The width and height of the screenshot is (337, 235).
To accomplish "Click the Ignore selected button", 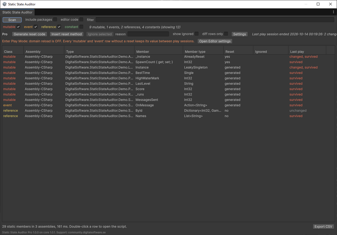I will [100, 34].
